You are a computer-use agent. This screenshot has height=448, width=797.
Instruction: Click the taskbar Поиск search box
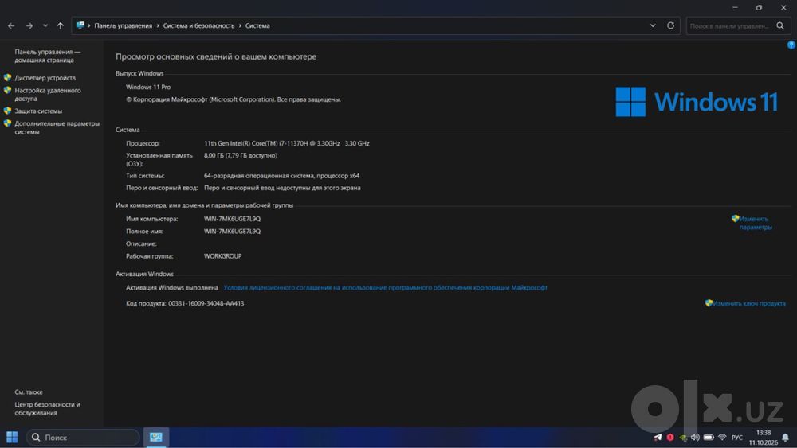coord(83,438)
